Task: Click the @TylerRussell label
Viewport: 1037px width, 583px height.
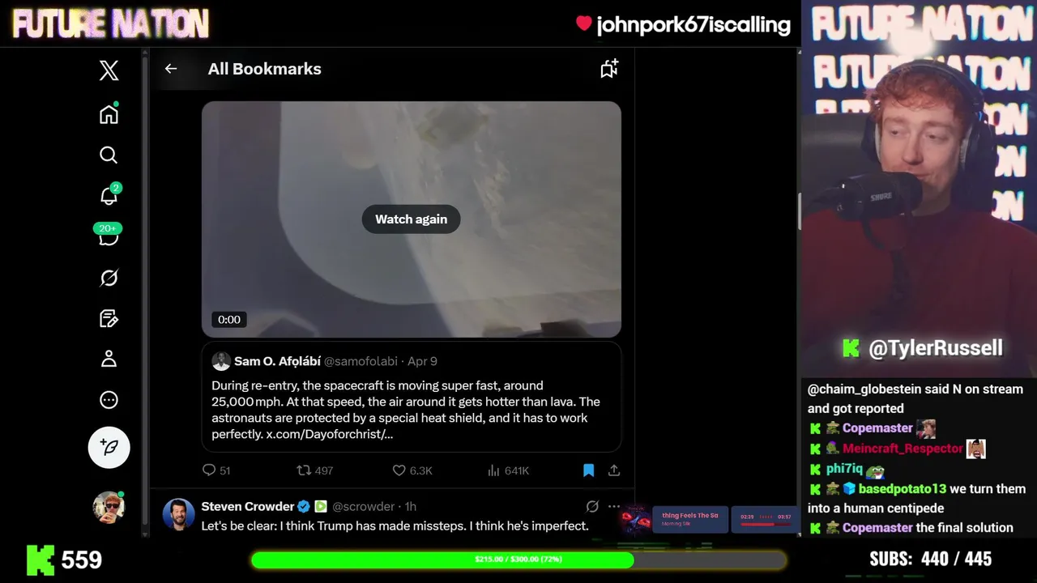Action: coord(936,348)
